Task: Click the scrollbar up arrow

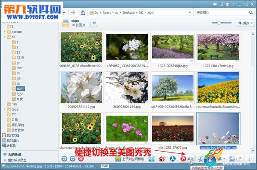Action: click(253, 34)
